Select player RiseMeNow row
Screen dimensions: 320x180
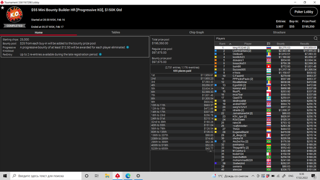[x=266, y=82]
